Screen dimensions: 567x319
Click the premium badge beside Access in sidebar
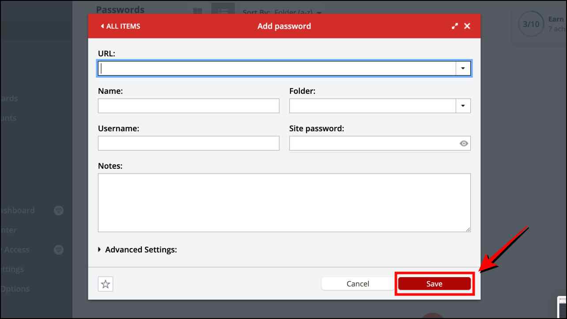(x=58, y=250)
